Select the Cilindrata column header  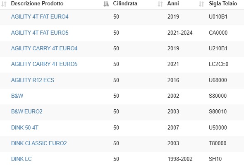(x=125, y=3)
